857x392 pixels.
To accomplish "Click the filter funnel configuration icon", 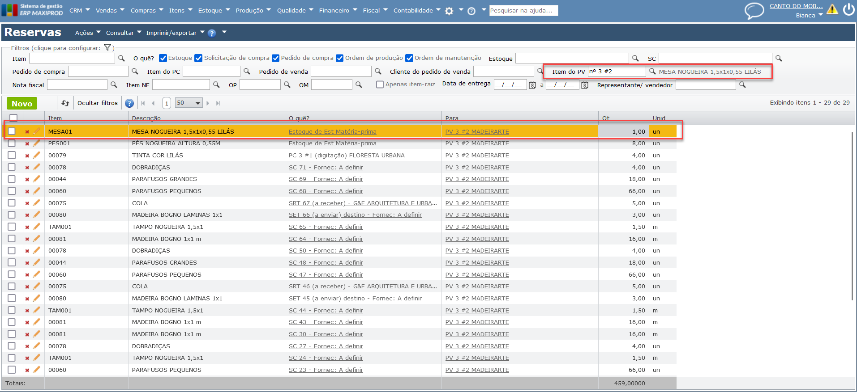I will pos(107,47).
